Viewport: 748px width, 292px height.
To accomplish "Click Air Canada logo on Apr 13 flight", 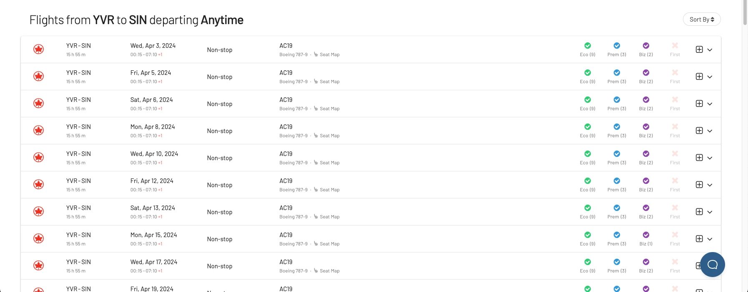I will pos(39,212).
